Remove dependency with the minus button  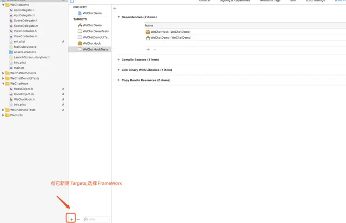pos(155,50)
